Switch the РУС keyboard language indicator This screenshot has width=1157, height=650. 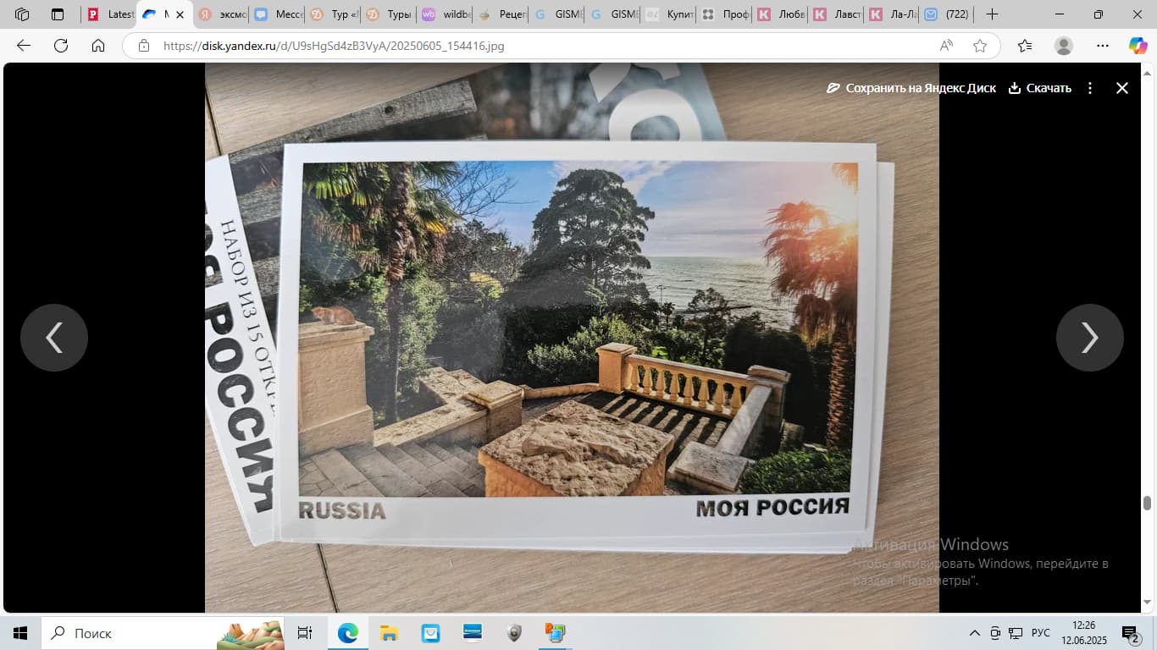[x=1040, y=633]
